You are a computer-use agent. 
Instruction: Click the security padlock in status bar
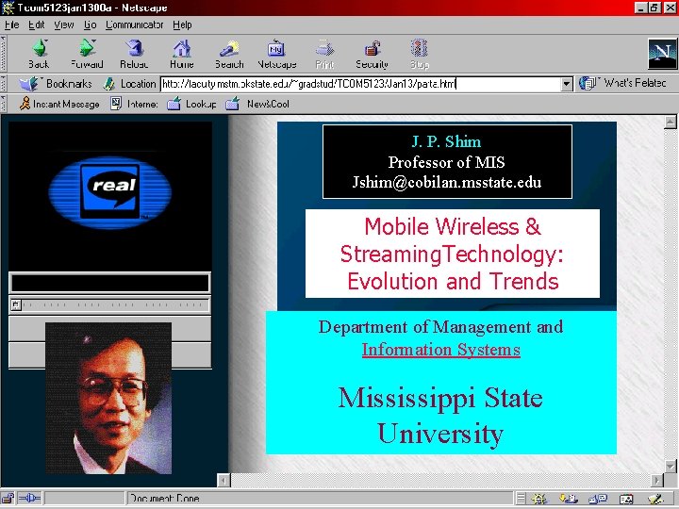click(8, 499)
